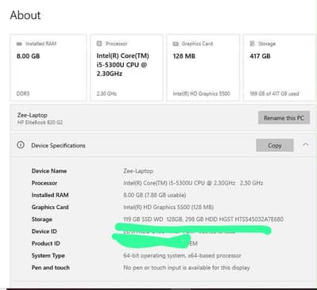The image size is (317, 290).
Task: Select the 119 GB SSD WD storage value
Action: pyautogui.click(x=203, y=219)
